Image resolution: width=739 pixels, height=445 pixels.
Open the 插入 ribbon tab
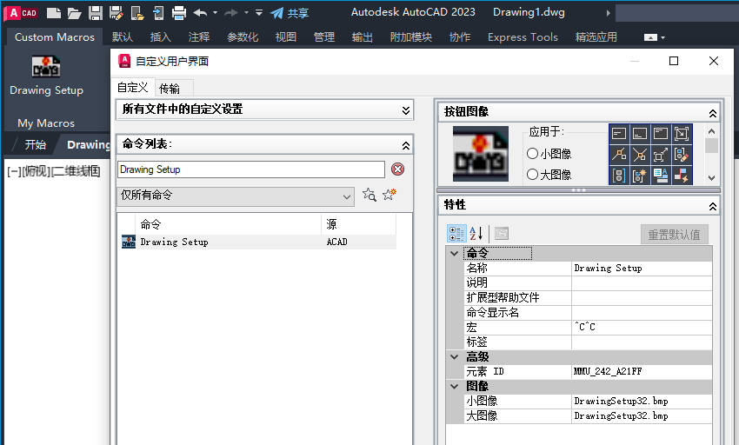click(160, 37)
